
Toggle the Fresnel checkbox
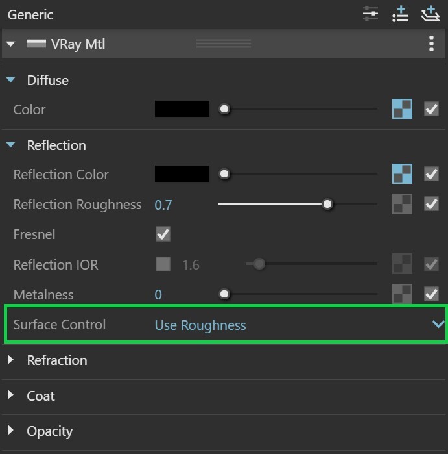pos(163,234)
